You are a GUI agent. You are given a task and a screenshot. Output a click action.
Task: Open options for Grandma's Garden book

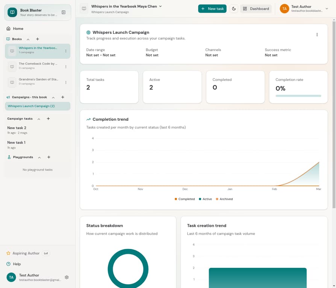[x=66, y=82]
